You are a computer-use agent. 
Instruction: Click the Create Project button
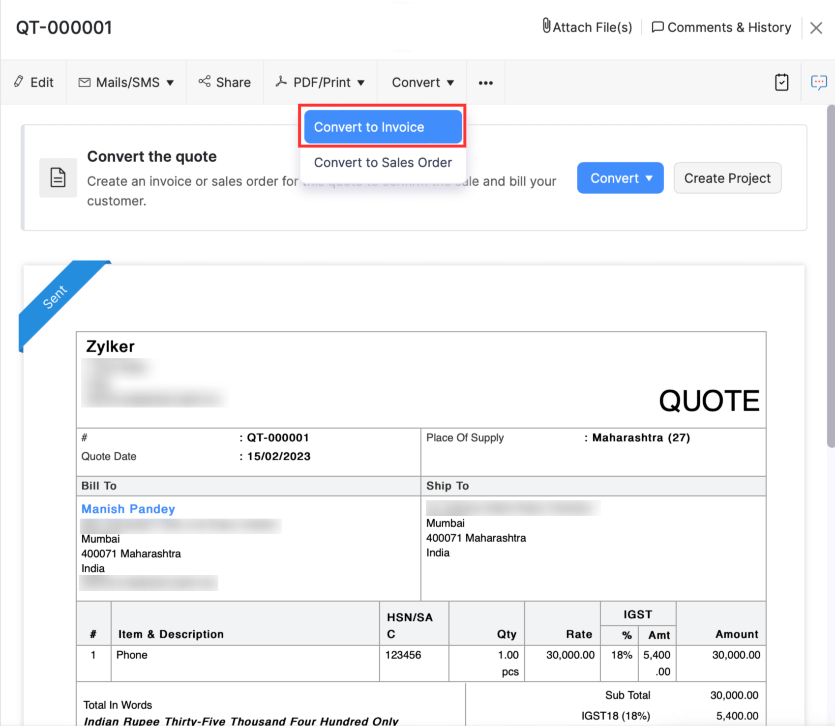(x=727, y=178)
